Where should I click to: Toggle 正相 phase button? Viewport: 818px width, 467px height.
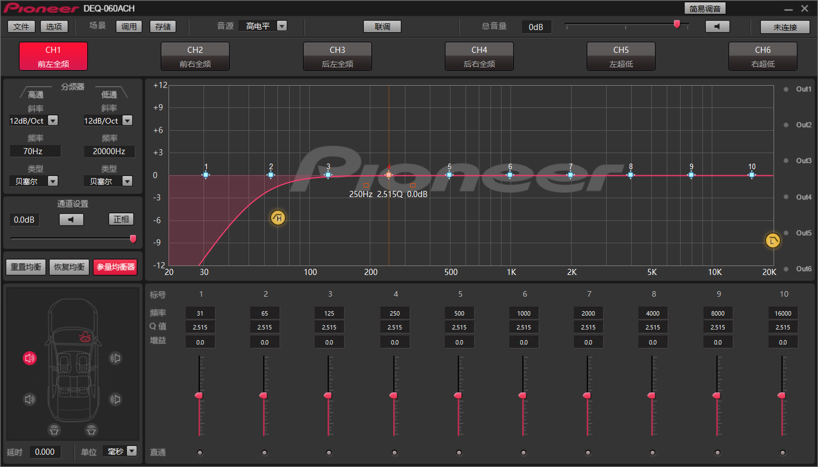click(121, 219)
